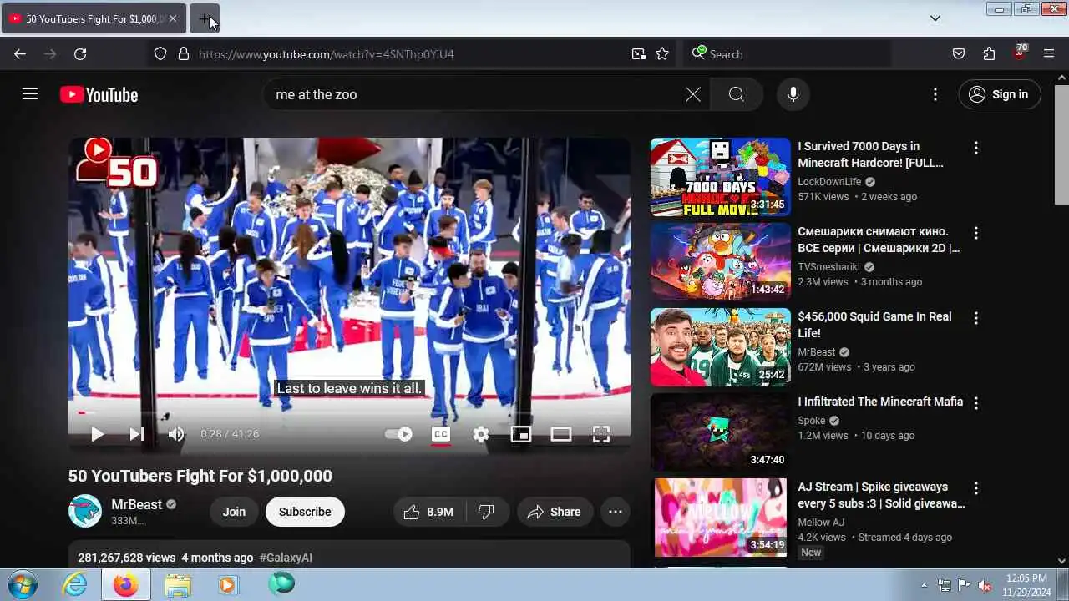Open options for I Survived 7000 Days video
The height and width of the screenshot is (601, 1069).
click(975, 148)
